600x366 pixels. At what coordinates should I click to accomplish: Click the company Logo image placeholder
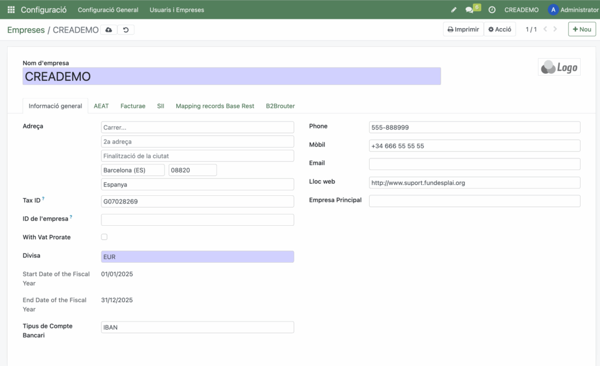click(x=559, y=67)
